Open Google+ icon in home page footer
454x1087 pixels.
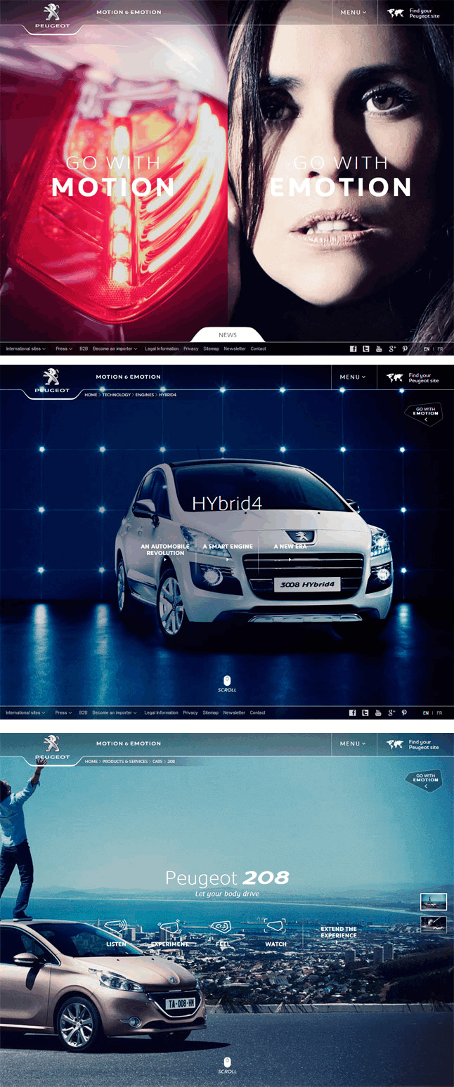(392, 349)
